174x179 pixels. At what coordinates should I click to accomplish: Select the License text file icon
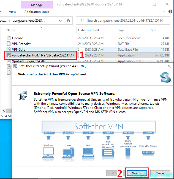(9, 38)
